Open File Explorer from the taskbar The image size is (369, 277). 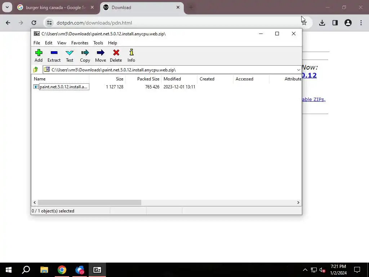(x=44, y=270)
